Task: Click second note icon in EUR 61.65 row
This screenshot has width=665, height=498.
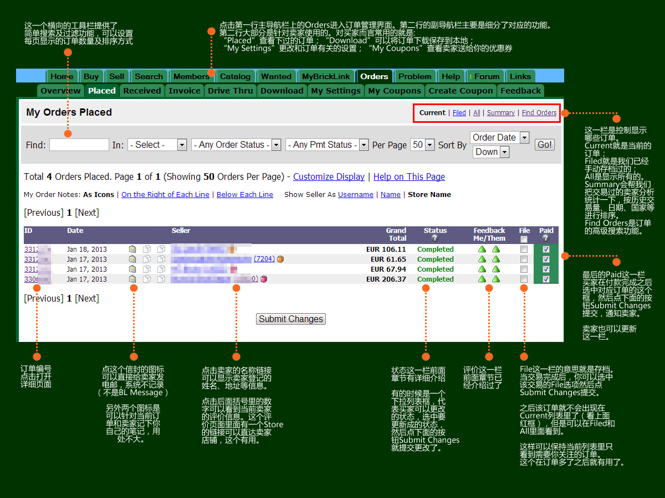Action: tap(161, 260)
